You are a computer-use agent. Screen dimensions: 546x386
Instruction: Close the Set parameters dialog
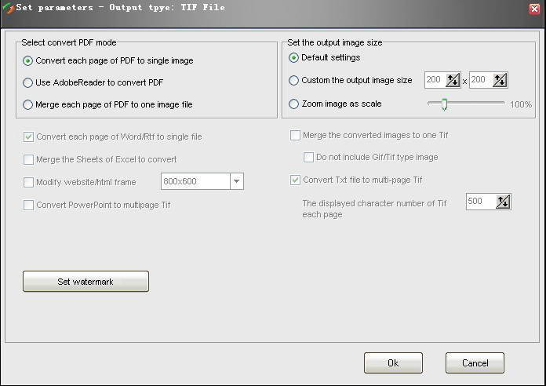pyautogui.click(x=534, y=9)
